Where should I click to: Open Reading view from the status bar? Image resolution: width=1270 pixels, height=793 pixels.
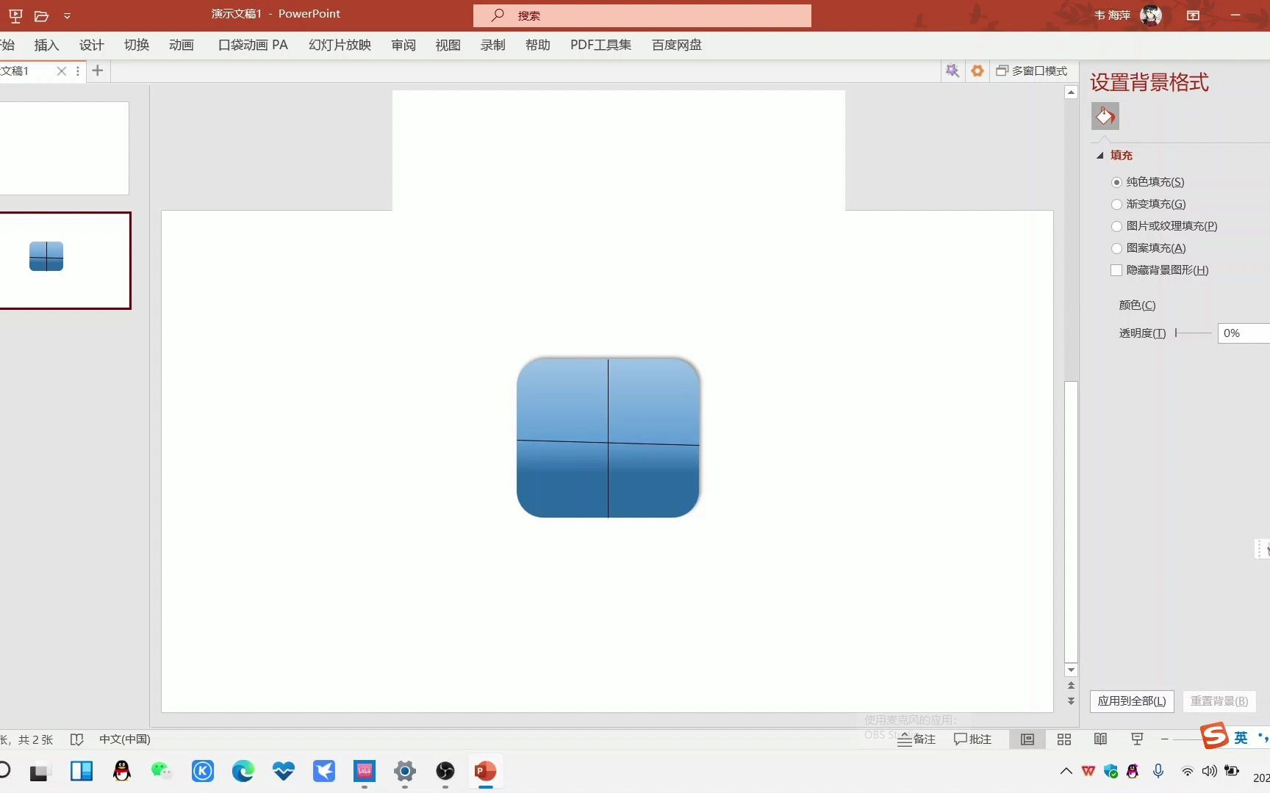tap(1100, 739)
